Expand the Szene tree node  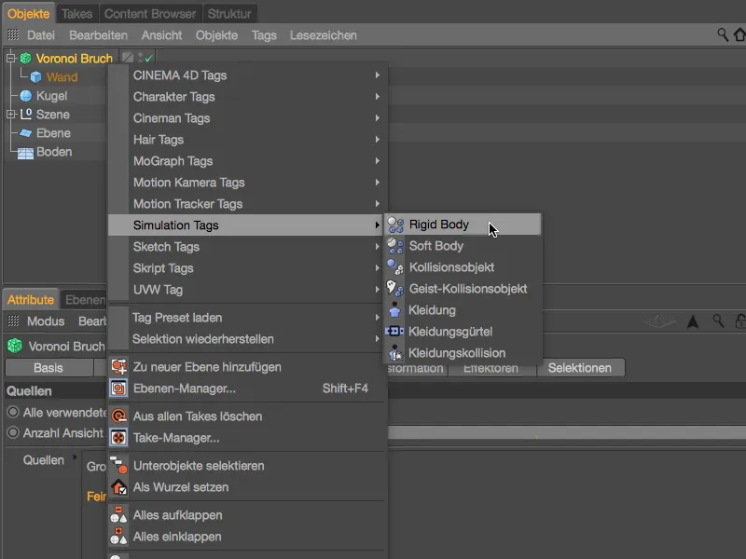tap(11, 115)
